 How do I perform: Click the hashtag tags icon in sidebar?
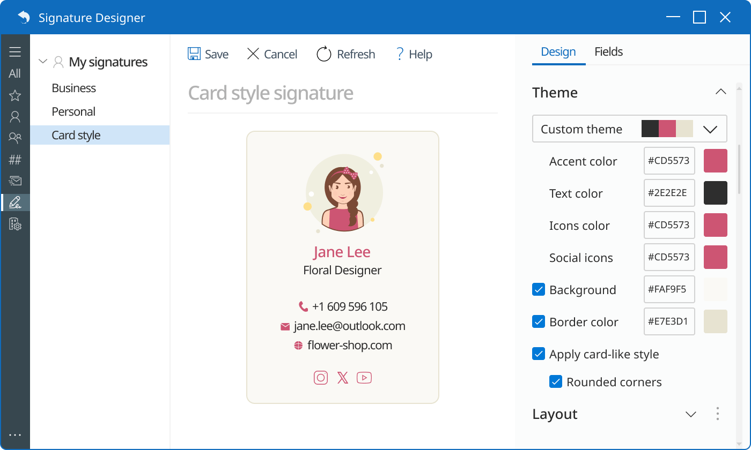pyautogui.click(x=15, y=160)
